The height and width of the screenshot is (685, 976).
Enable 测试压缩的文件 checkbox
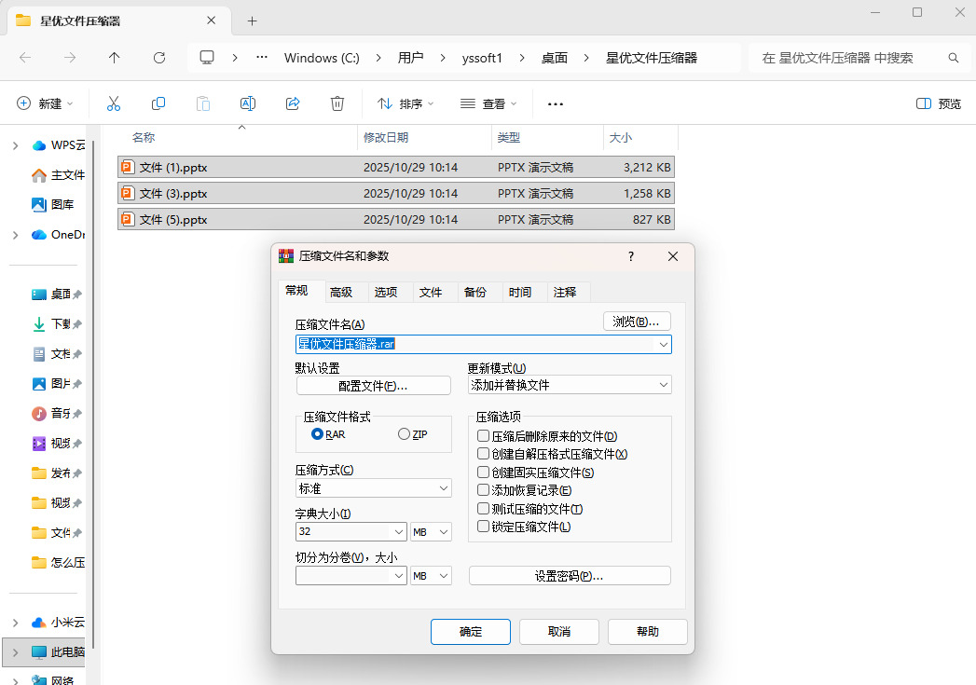[x=483, y=508]
